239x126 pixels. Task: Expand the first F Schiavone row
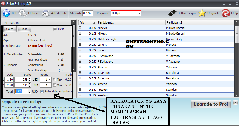80,56
